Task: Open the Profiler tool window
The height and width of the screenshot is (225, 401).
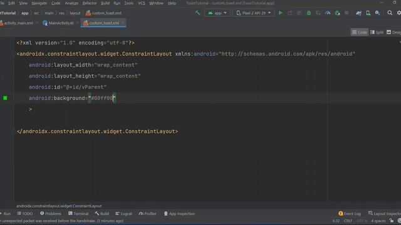Action: 148,214
